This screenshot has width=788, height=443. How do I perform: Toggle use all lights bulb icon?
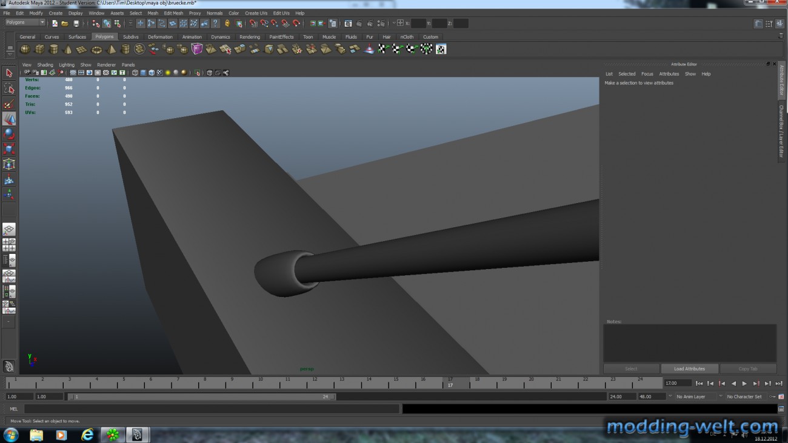tap(168, 73)
